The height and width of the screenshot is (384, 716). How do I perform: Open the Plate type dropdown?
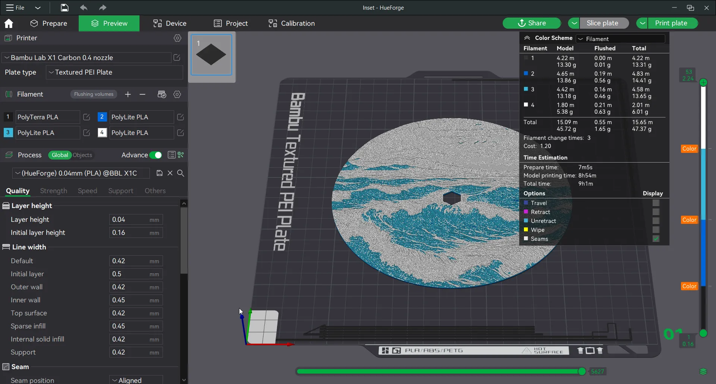coord(114,72)
